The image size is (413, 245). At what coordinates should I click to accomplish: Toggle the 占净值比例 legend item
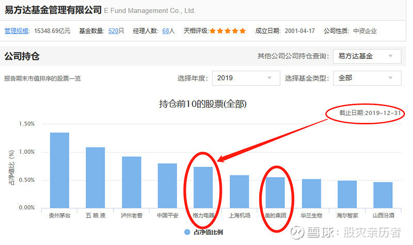tap(203, 232)
